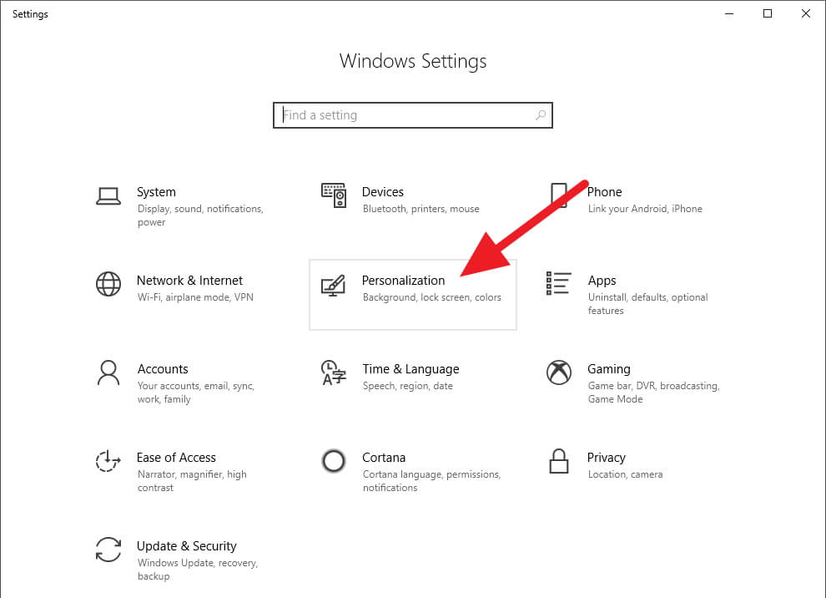Image resolution: width=826 pixels, height=598 pixels.
Task: Click 'Background, lock screen, colors' description
Action: [x=432, y=297]
